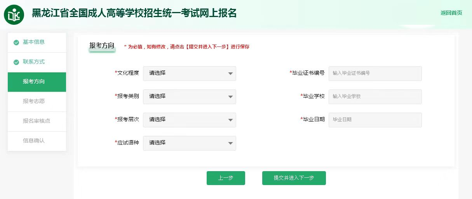Expand the 应试语种 select box
Screen dimensions: 472x199
point(190,143)
